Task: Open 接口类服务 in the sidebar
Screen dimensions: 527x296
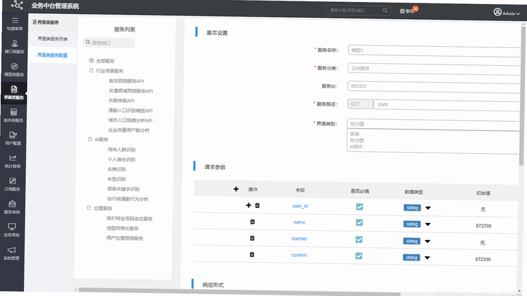Action: (x=14, y=47)
